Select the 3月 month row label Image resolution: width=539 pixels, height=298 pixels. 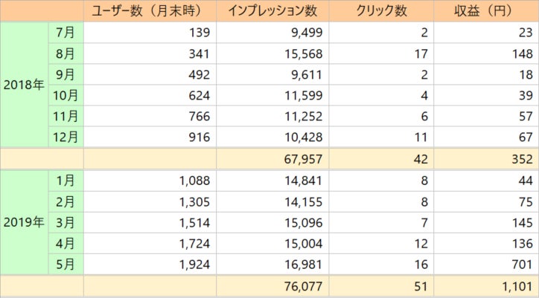66,221
